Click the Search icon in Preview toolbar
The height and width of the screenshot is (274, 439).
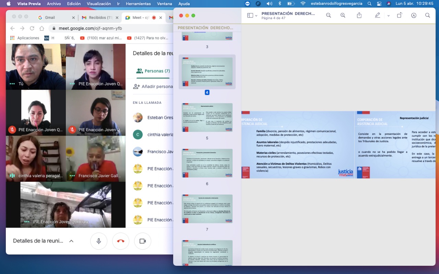(x=427, y=15)
